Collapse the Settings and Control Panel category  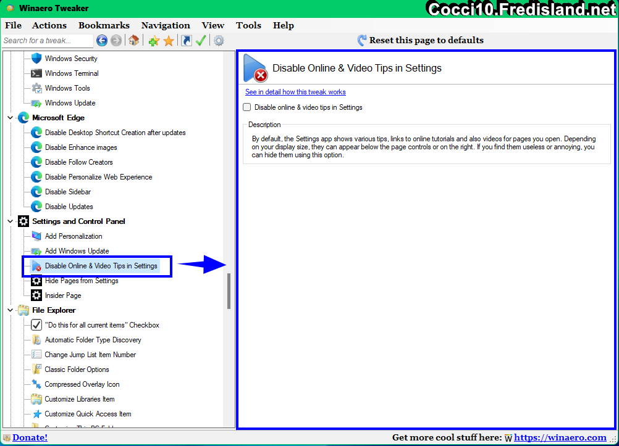point(11,221)
